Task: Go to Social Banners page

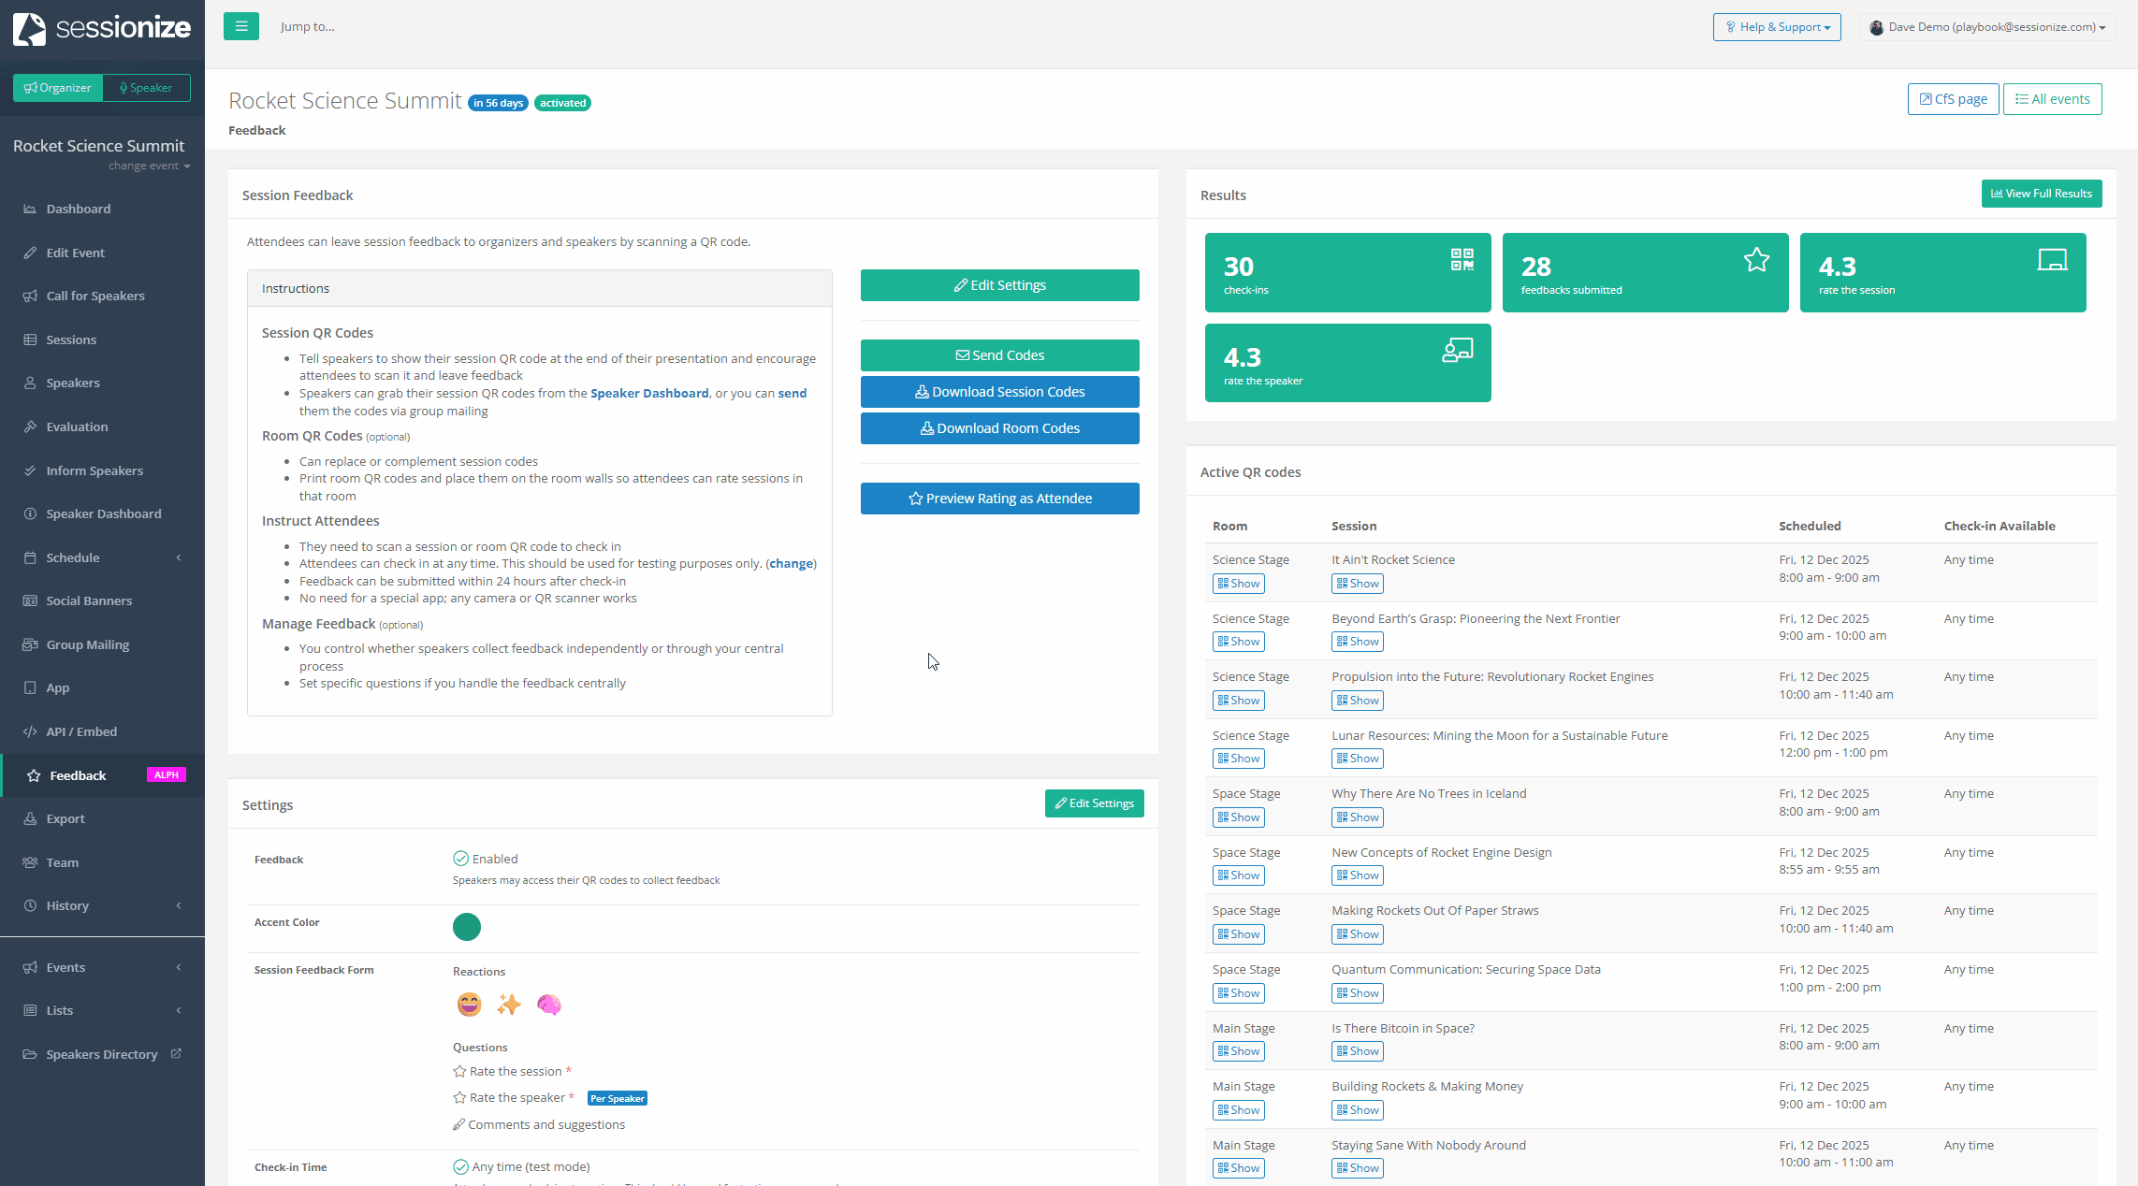Action: (89, 600)
